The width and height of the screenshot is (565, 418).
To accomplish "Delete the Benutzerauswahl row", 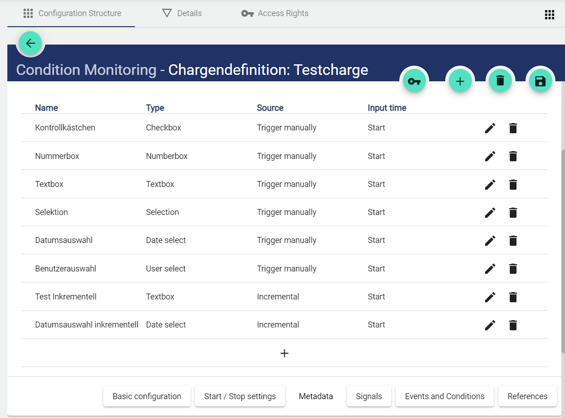I will (513, 269).
